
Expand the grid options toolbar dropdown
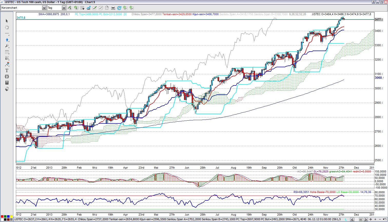tap(83, 8)
